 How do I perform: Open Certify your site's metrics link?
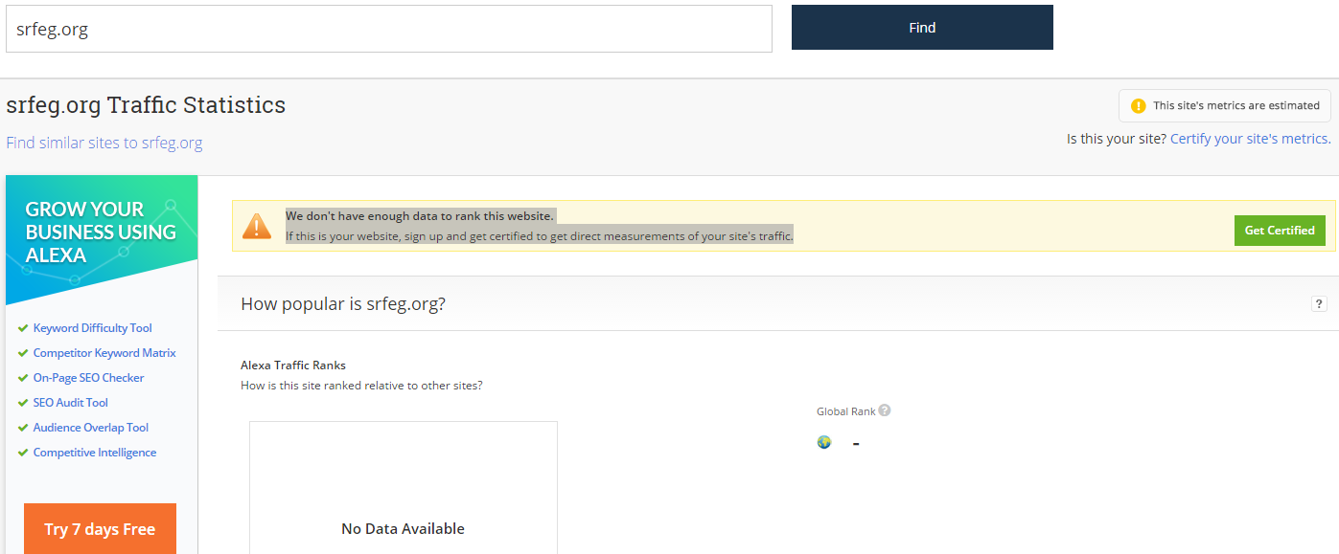pyautogui.click(x=1250, y=139)
